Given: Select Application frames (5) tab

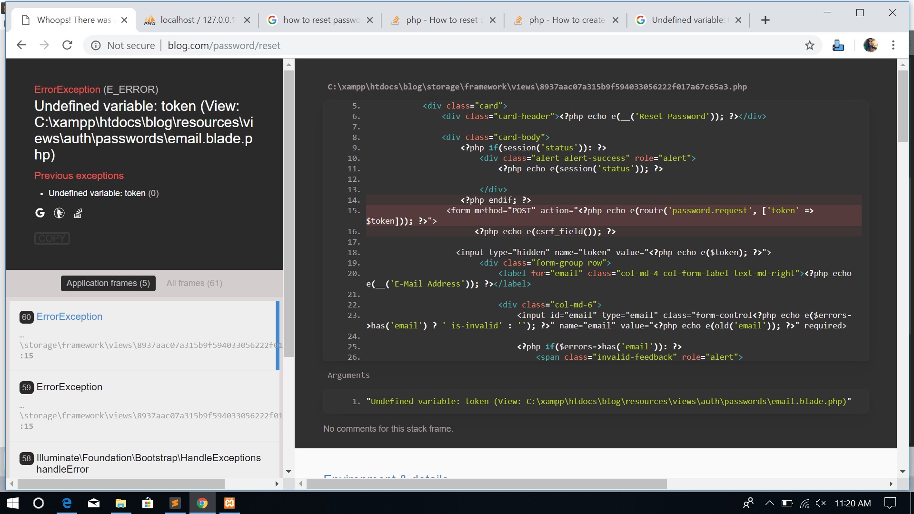Looking at the screenshot, I should 108,283.
